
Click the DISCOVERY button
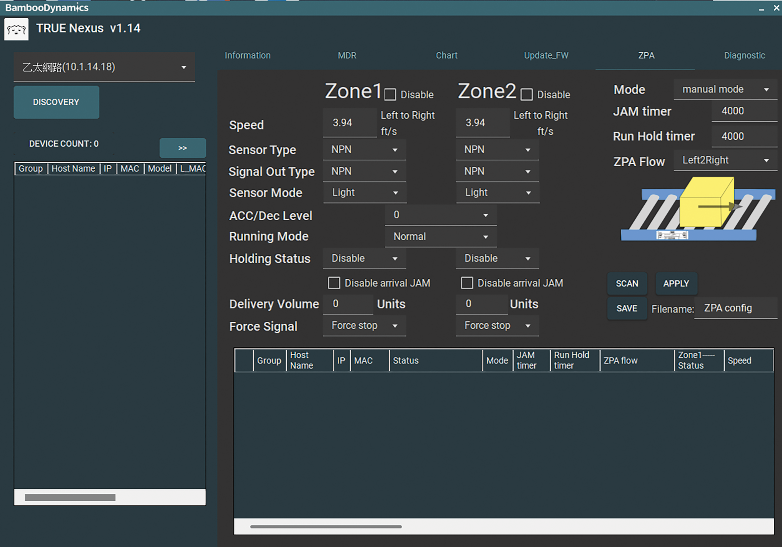pyautogui.click(x=57, y=102)
